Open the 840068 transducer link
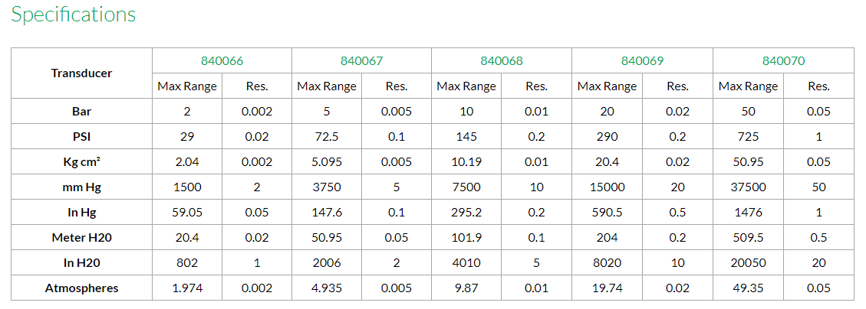Image resolution: width=866 pixels, height=309 pixels. click(502, 61)
